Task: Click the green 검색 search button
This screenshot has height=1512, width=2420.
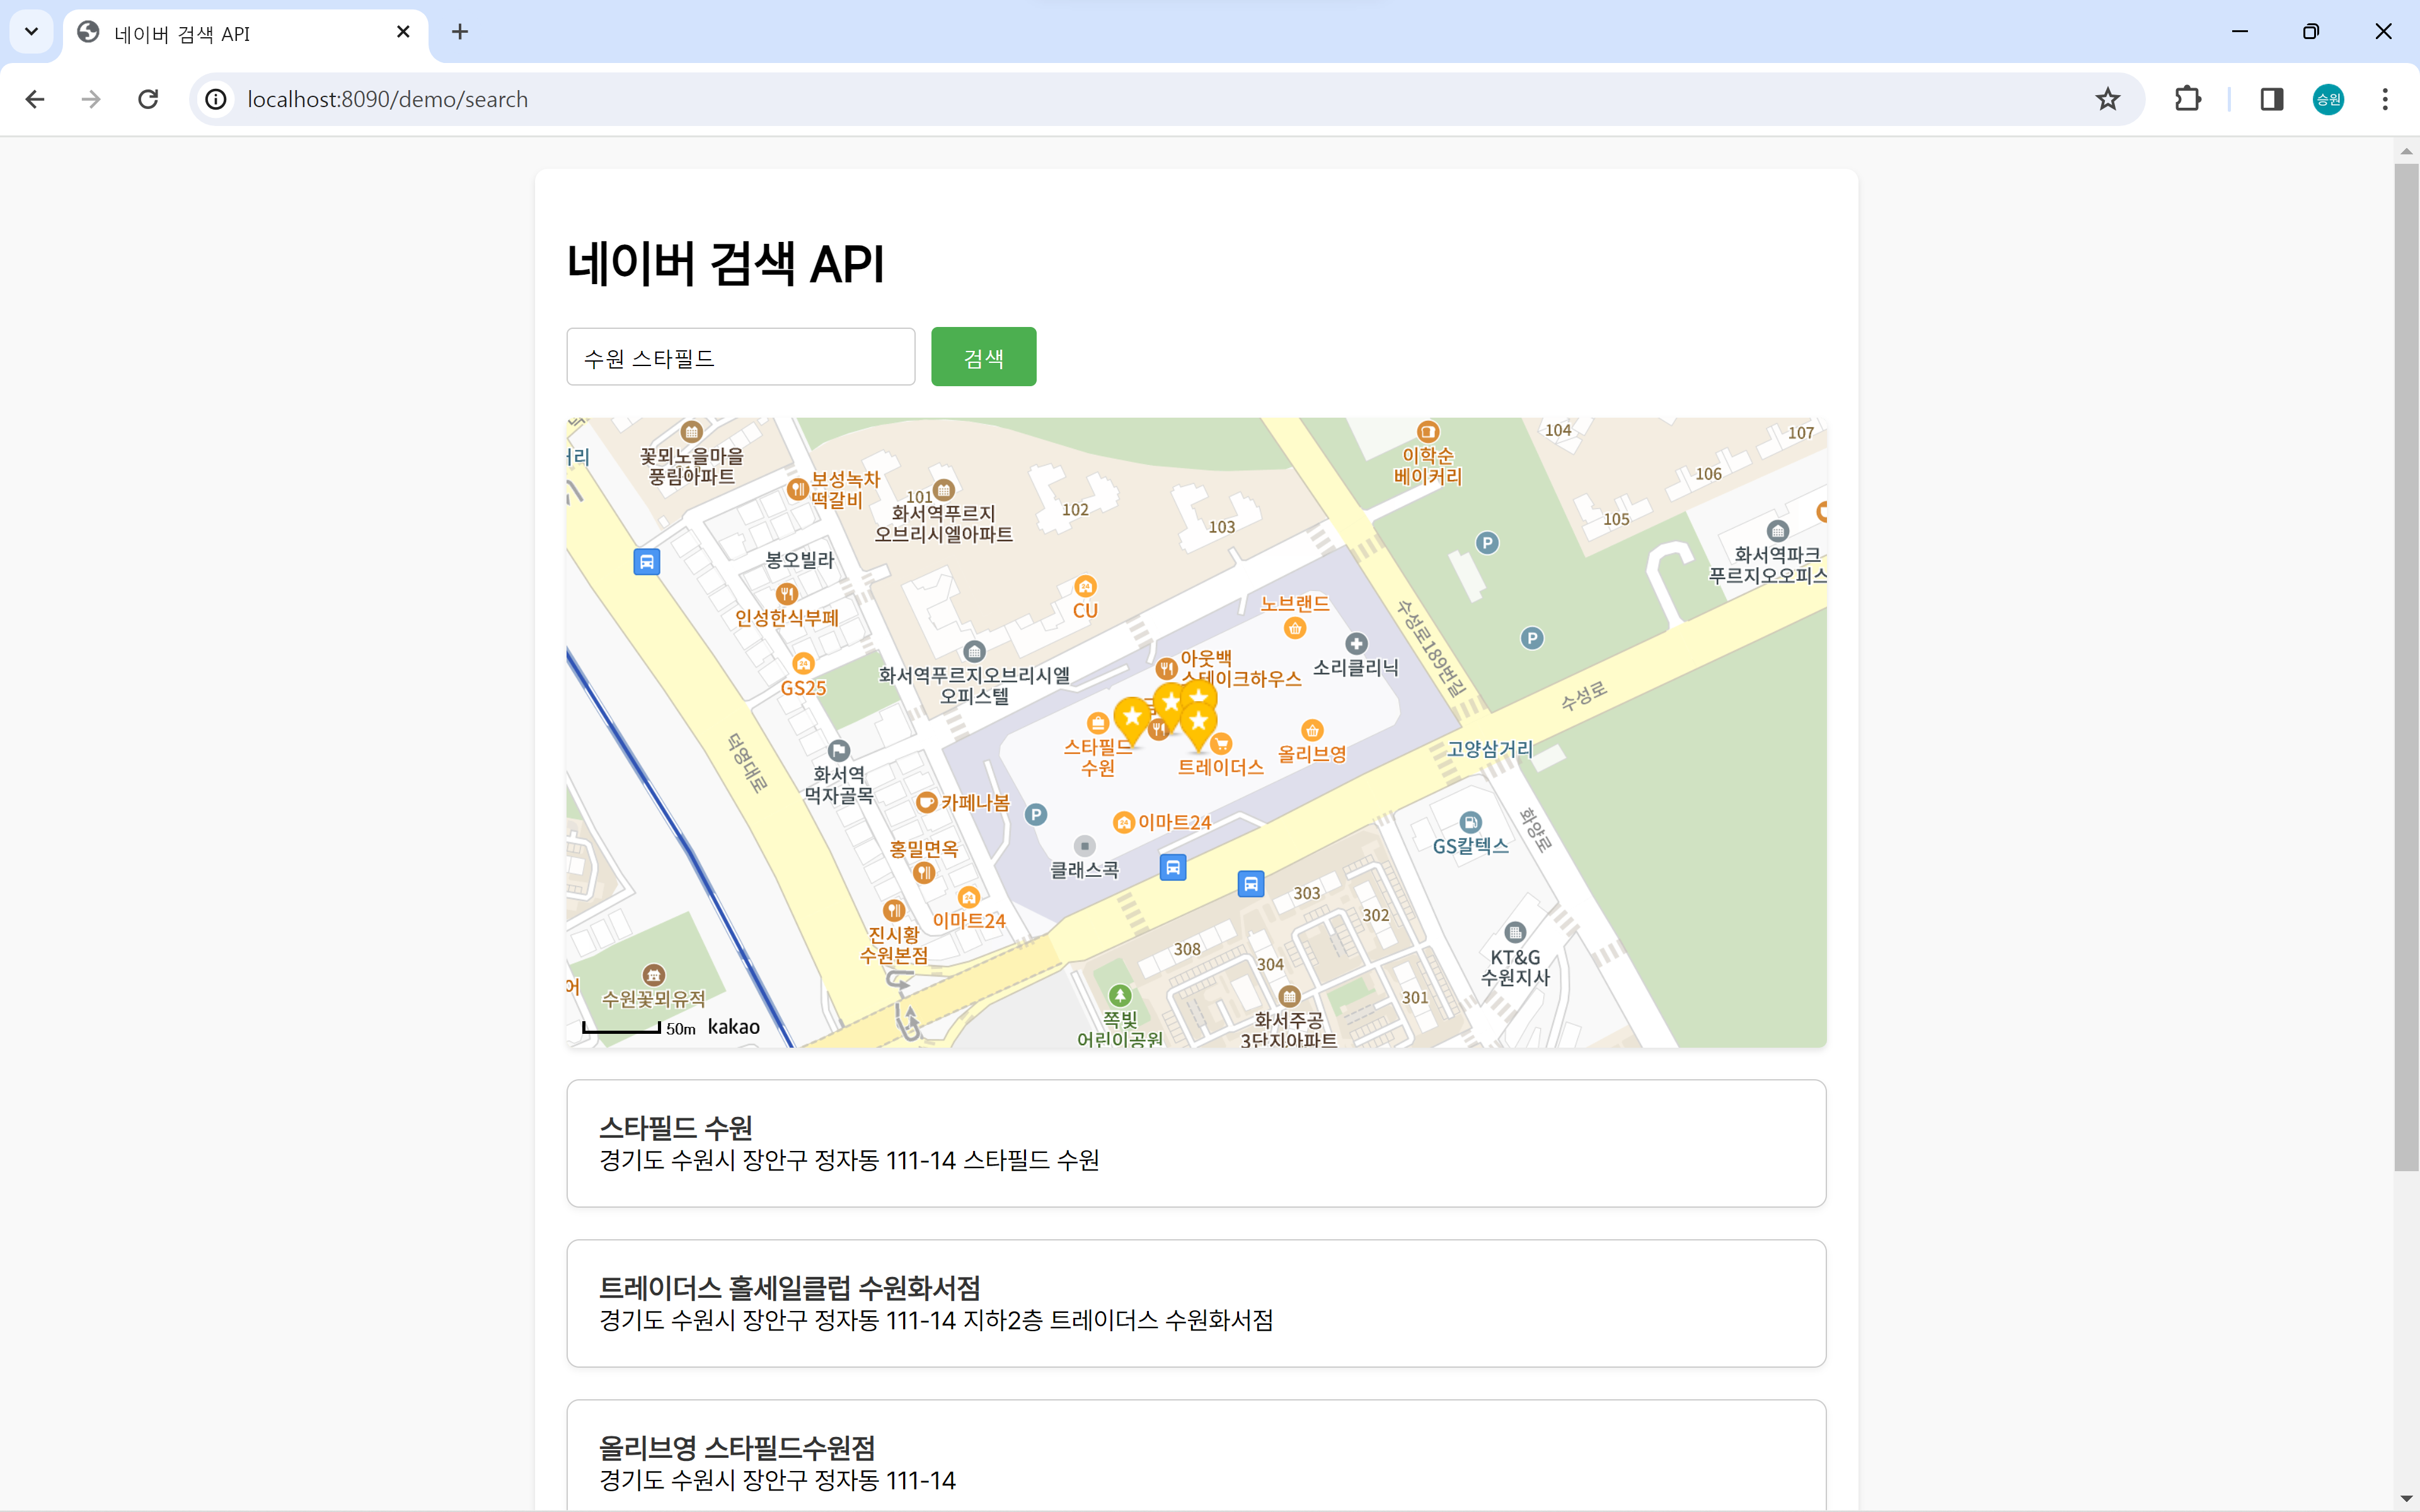Action: pyautogui.click(x=983, y=357)
